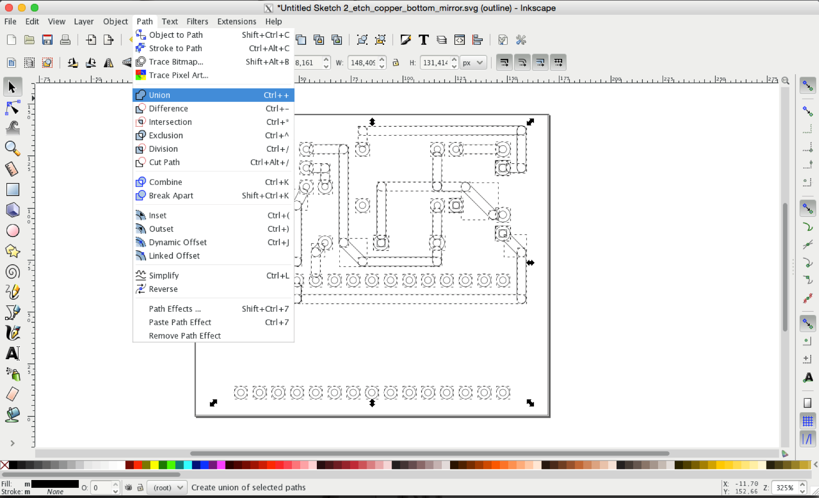Open the File menu
This screenshot has height=498, width=819.
pyautogui.click(x=10, y=21)
